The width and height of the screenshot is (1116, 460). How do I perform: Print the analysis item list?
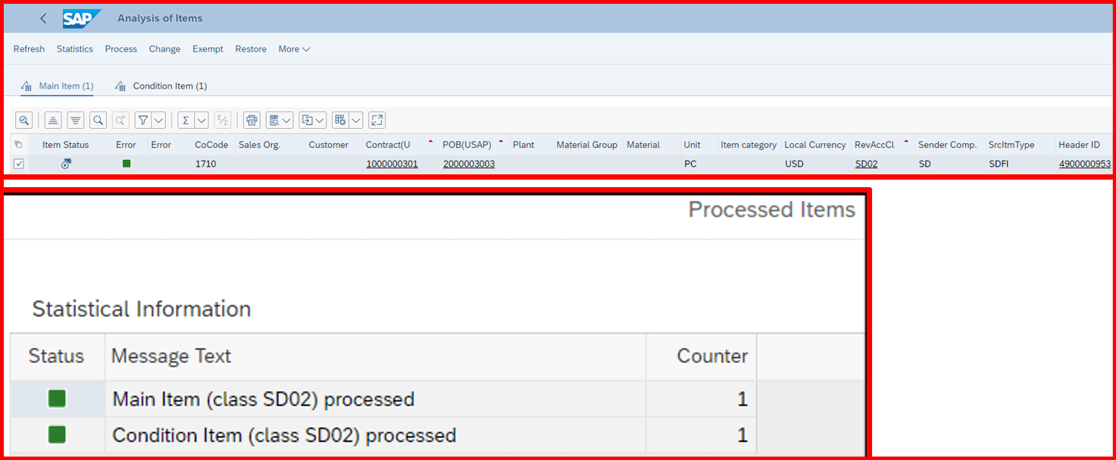pyautogui.click(x=251, y=120)
